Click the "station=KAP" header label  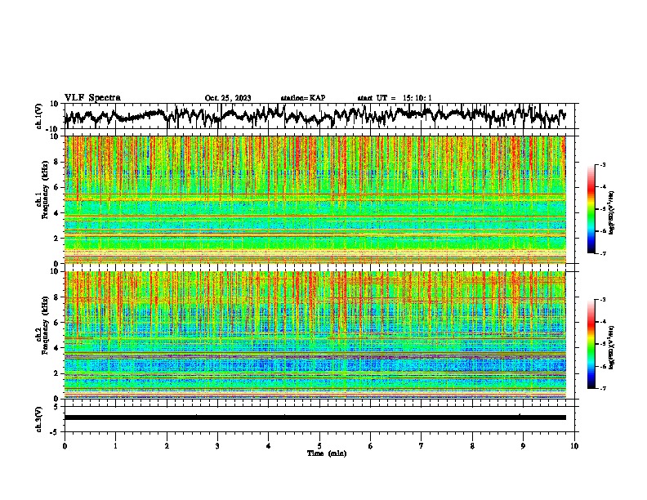(303, 98)
